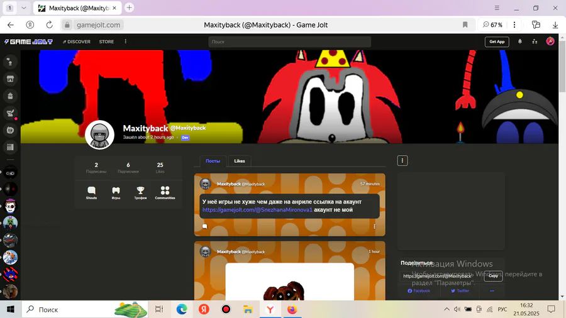Switch to the Likes tab
The height and width of the screenshot is (318, 566).
pos(240,161)
